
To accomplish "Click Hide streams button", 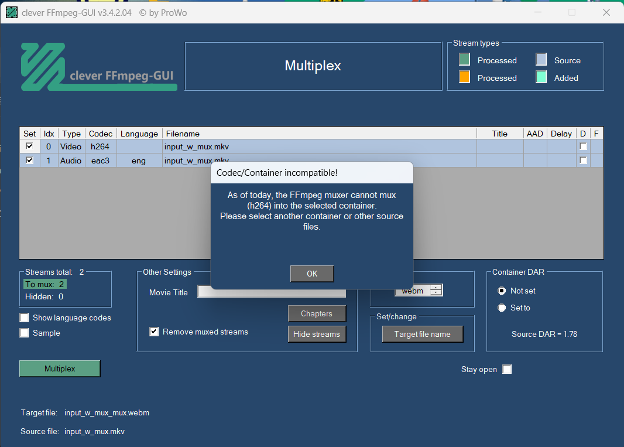I will 317,335.
